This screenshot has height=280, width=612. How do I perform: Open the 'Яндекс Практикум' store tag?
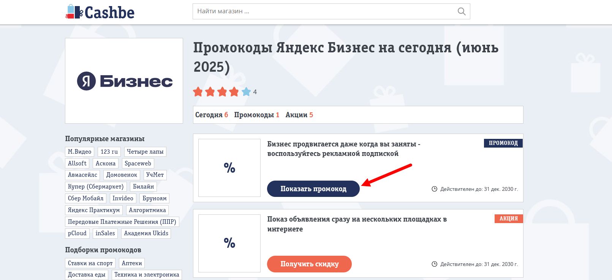(x=94, y=210)
